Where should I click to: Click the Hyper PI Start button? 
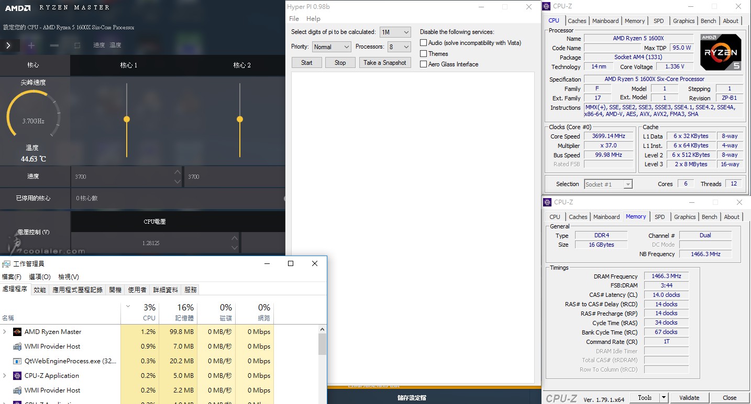pyautogui.click(x=307, y=63)
